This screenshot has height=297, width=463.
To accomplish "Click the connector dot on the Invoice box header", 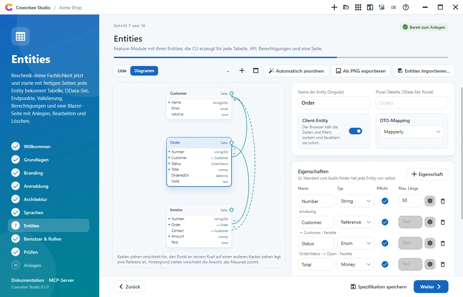I will coord(232,210).
